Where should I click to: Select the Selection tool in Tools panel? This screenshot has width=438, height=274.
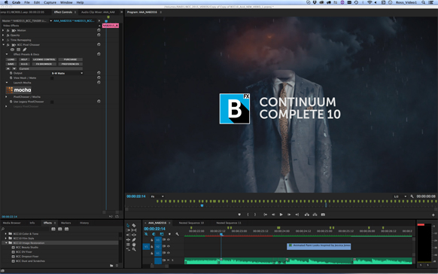[x=128, y=225]
